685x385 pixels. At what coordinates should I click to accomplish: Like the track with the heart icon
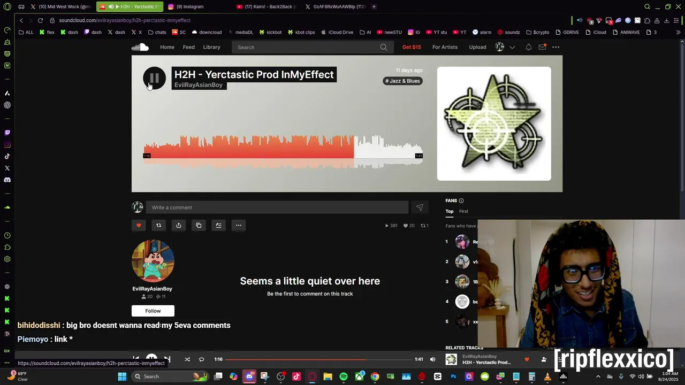coord(139,225)
